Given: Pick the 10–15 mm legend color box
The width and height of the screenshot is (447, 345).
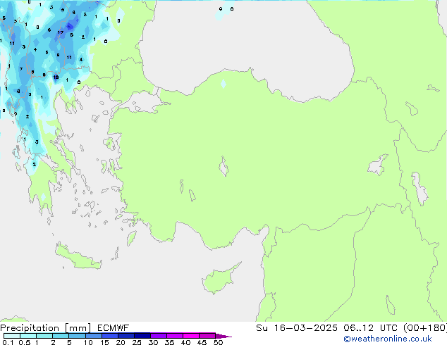Looking at the screenshot, I should 93,336.
